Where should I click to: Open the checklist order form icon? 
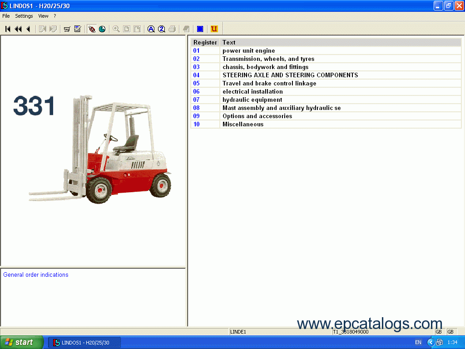tap(78, 29)
